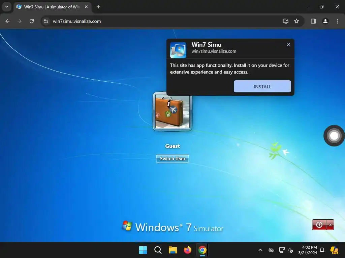Click the OneDrive cloud tray icon
The height and width of the screenshot is (258, 345).
(x=271, y=250)
